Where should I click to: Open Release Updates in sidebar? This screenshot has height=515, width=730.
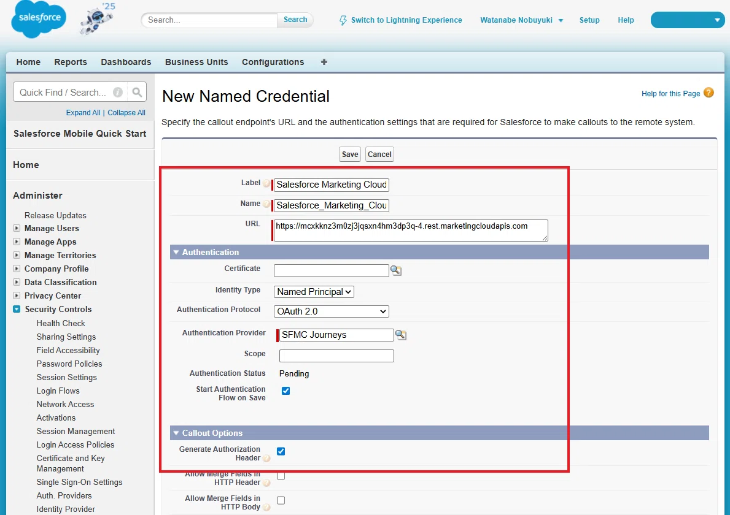click(55, 215)
